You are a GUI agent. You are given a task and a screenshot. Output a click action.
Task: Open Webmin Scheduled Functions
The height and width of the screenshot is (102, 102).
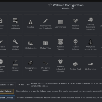click(x=60, y=66)
